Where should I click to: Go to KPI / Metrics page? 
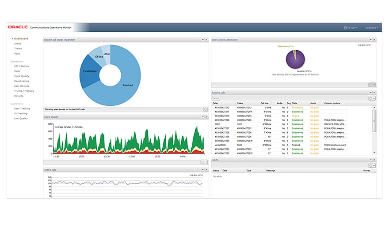tap(21, 66)
